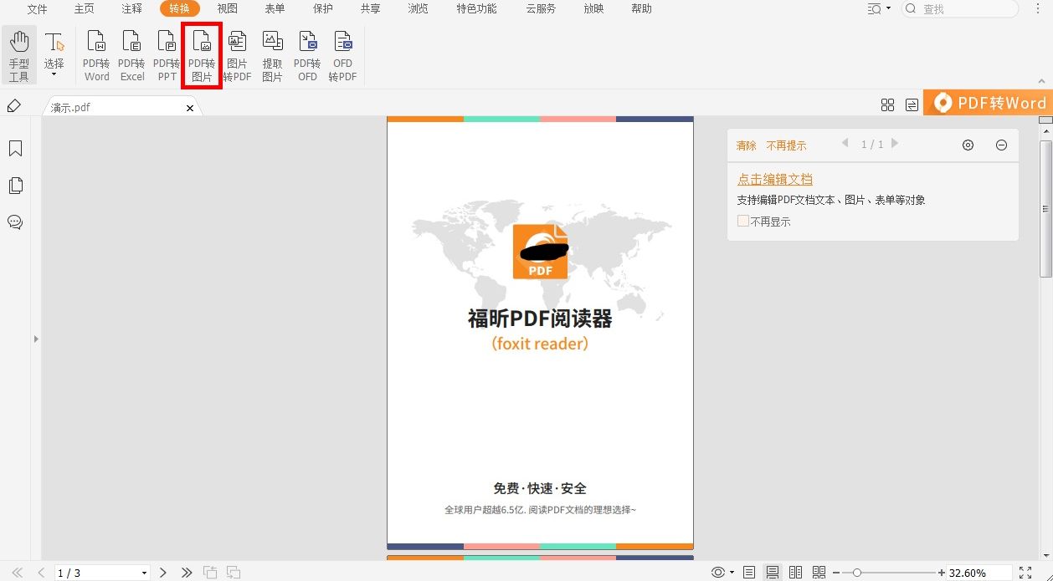Image resolution: width=1053 pixels, height=581 pixels.
Task: Switch to the 特色功能 ribbon tab
Action: pos(475,9)
